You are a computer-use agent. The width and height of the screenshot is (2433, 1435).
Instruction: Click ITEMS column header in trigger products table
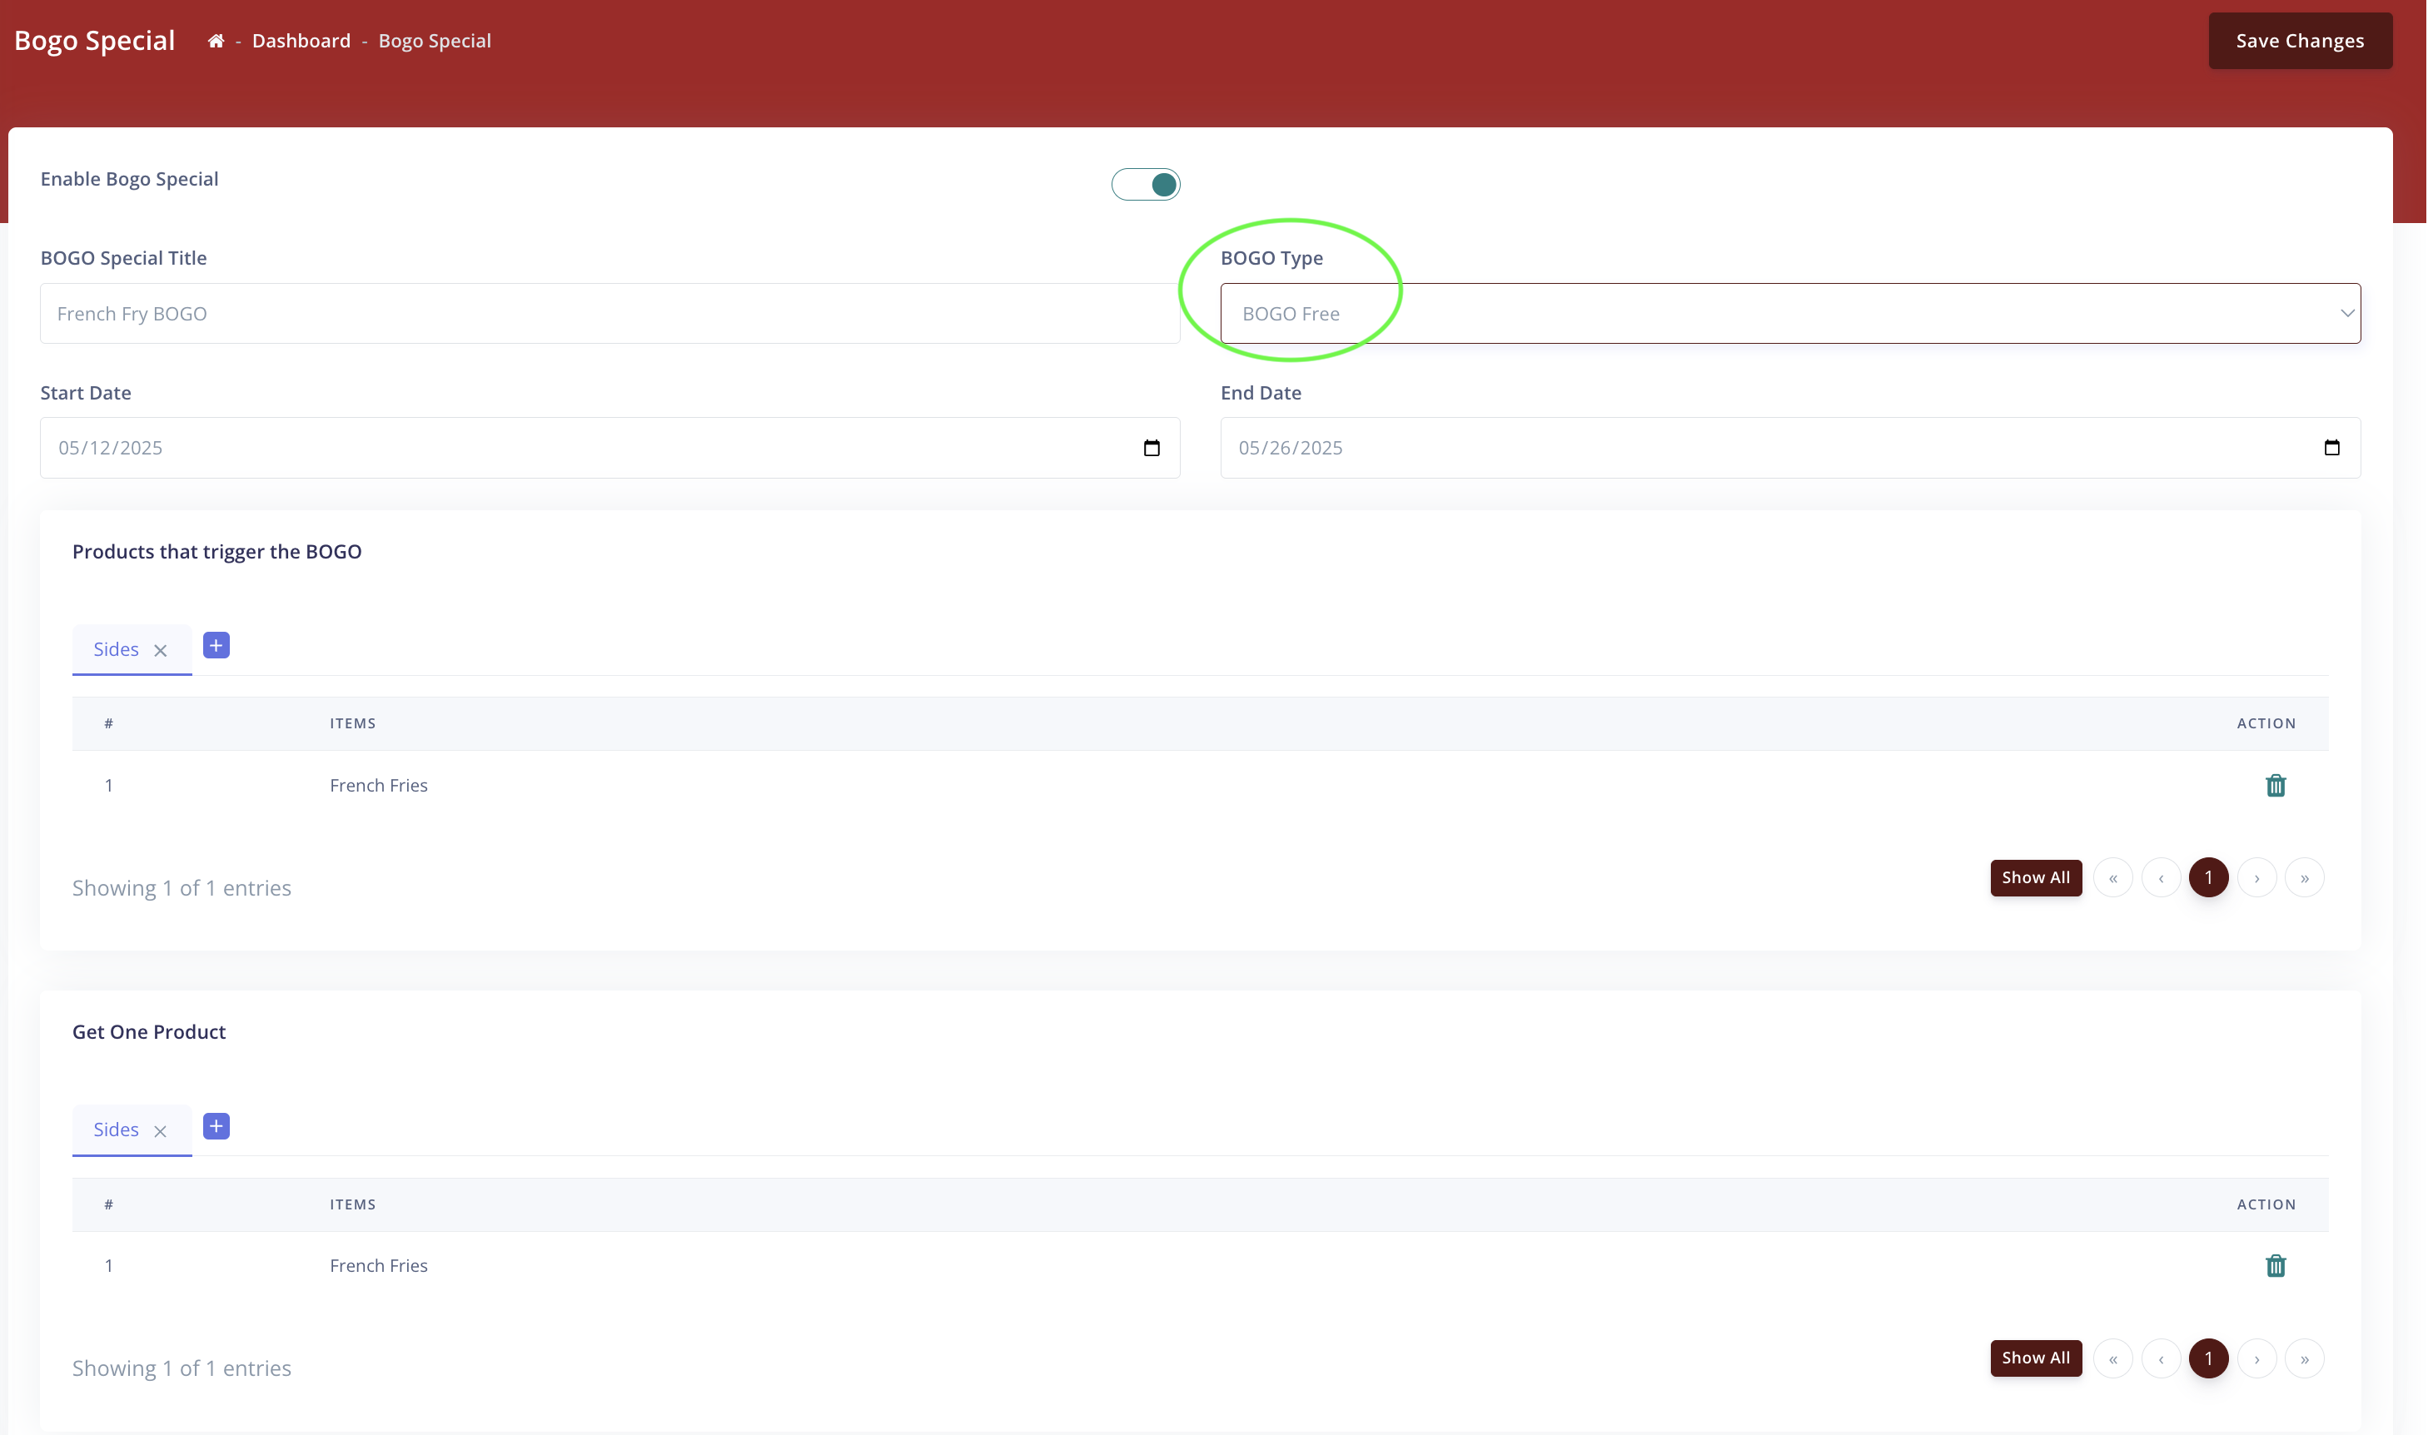(x=352, y=723)
